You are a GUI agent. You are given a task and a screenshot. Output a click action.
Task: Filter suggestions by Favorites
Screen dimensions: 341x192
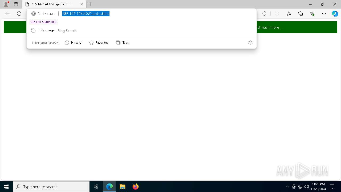99,43
